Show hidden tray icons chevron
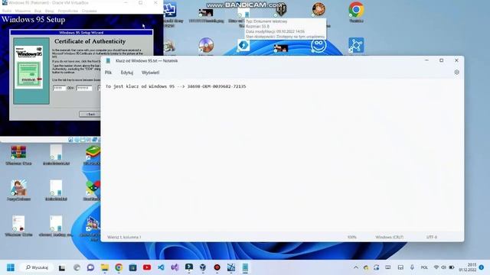 355,267
